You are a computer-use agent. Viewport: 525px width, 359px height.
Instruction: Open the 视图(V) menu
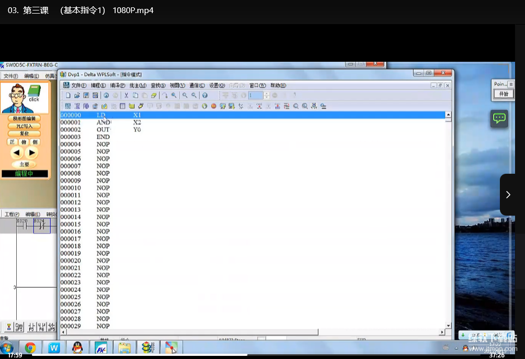point(177,85)
